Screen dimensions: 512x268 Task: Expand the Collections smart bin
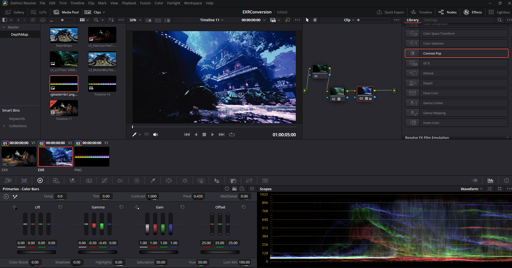click(x=4, y=126)
